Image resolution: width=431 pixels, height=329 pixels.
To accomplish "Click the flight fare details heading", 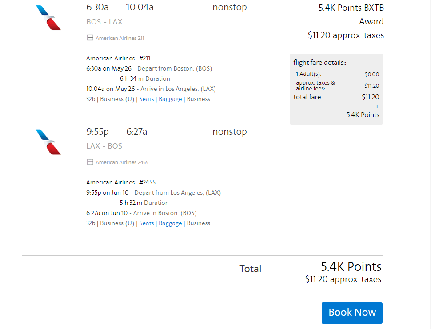I will click(319, 63).
